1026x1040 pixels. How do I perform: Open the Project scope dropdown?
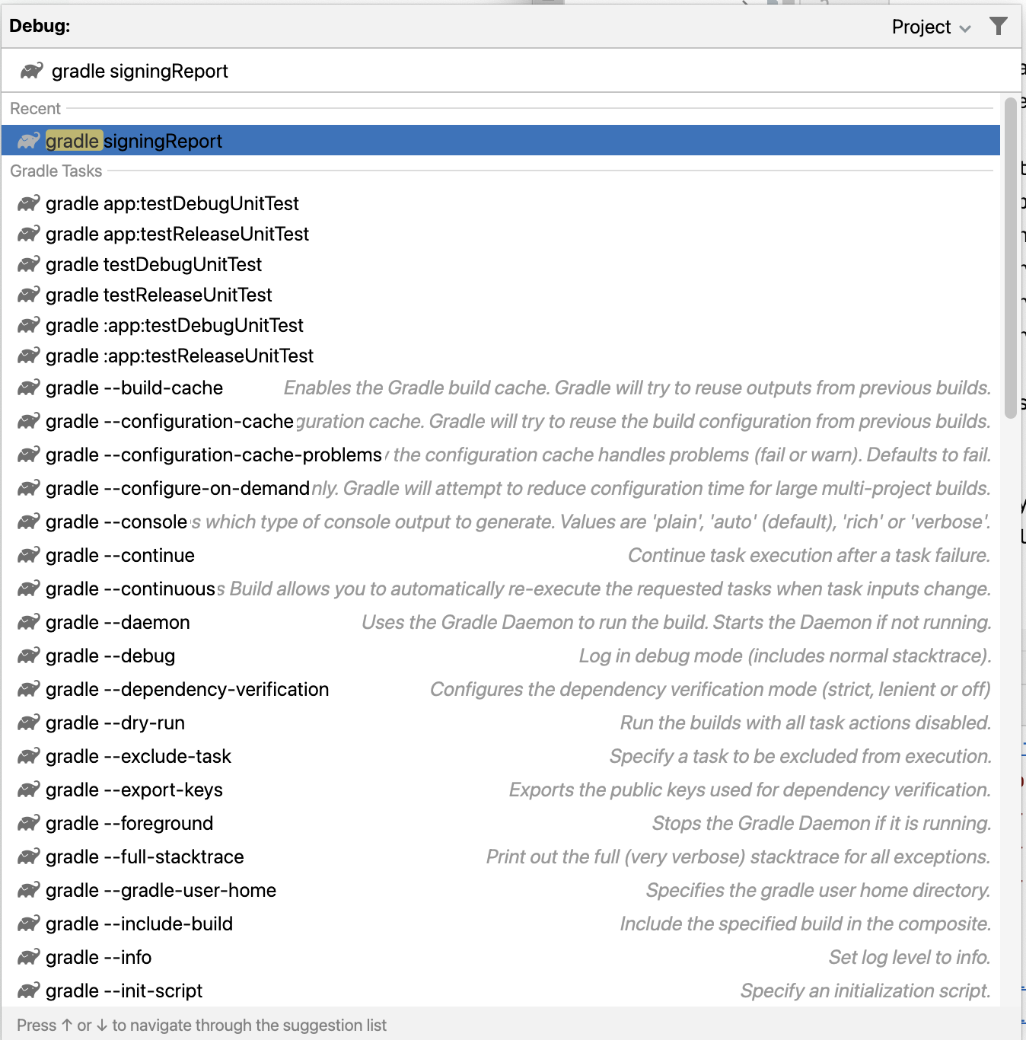point(931,27)
